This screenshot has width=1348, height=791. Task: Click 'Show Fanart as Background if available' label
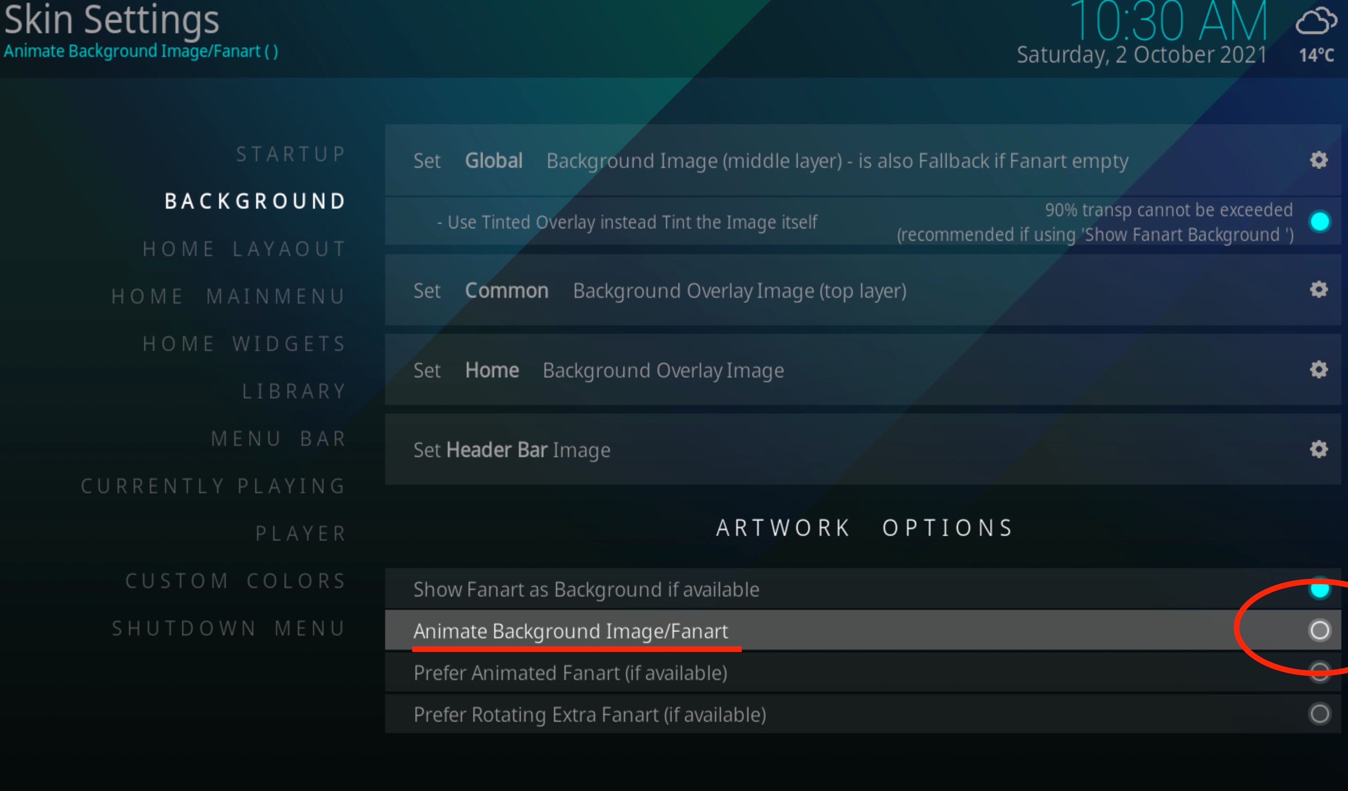click(586, 589)
